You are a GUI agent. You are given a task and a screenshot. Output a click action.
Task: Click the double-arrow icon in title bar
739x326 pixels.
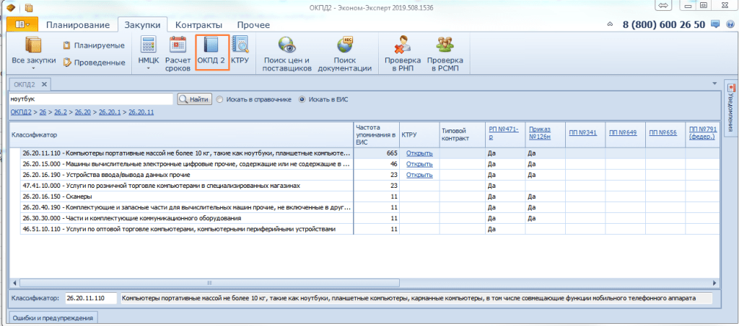[x=663, y=5]
